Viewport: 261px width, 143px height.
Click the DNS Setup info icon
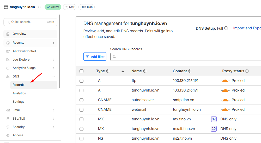coord(226,28)
